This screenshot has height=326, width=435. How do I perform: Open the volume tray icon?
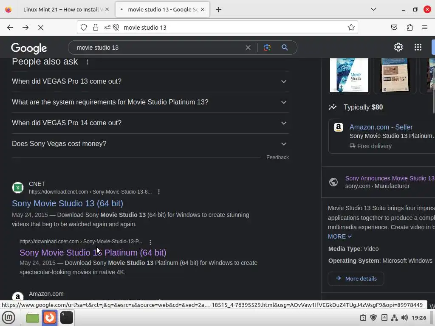pyautogui.click(x=404, y=318)
